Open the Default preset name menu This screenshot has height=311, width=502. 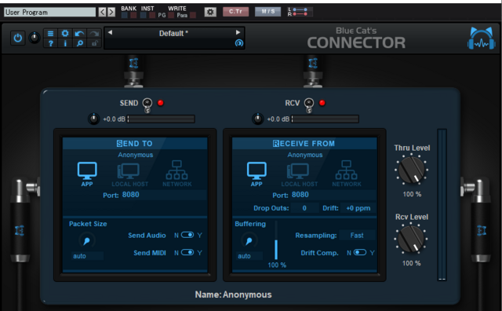pyautogui.click(x=174, y=33)
